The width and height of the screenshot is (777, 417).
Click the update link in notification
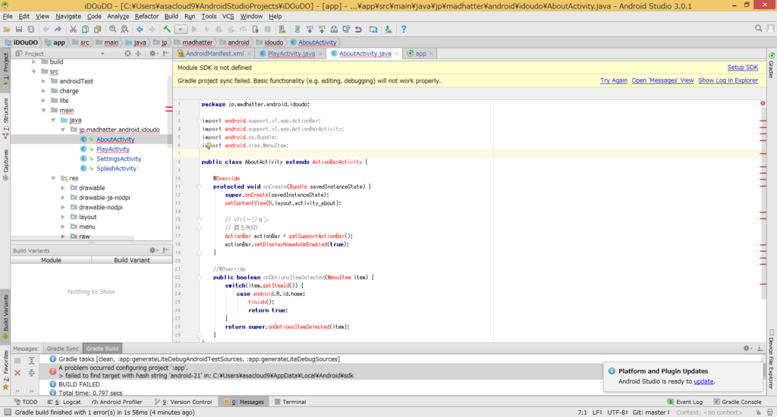click(x=703, y=381)
